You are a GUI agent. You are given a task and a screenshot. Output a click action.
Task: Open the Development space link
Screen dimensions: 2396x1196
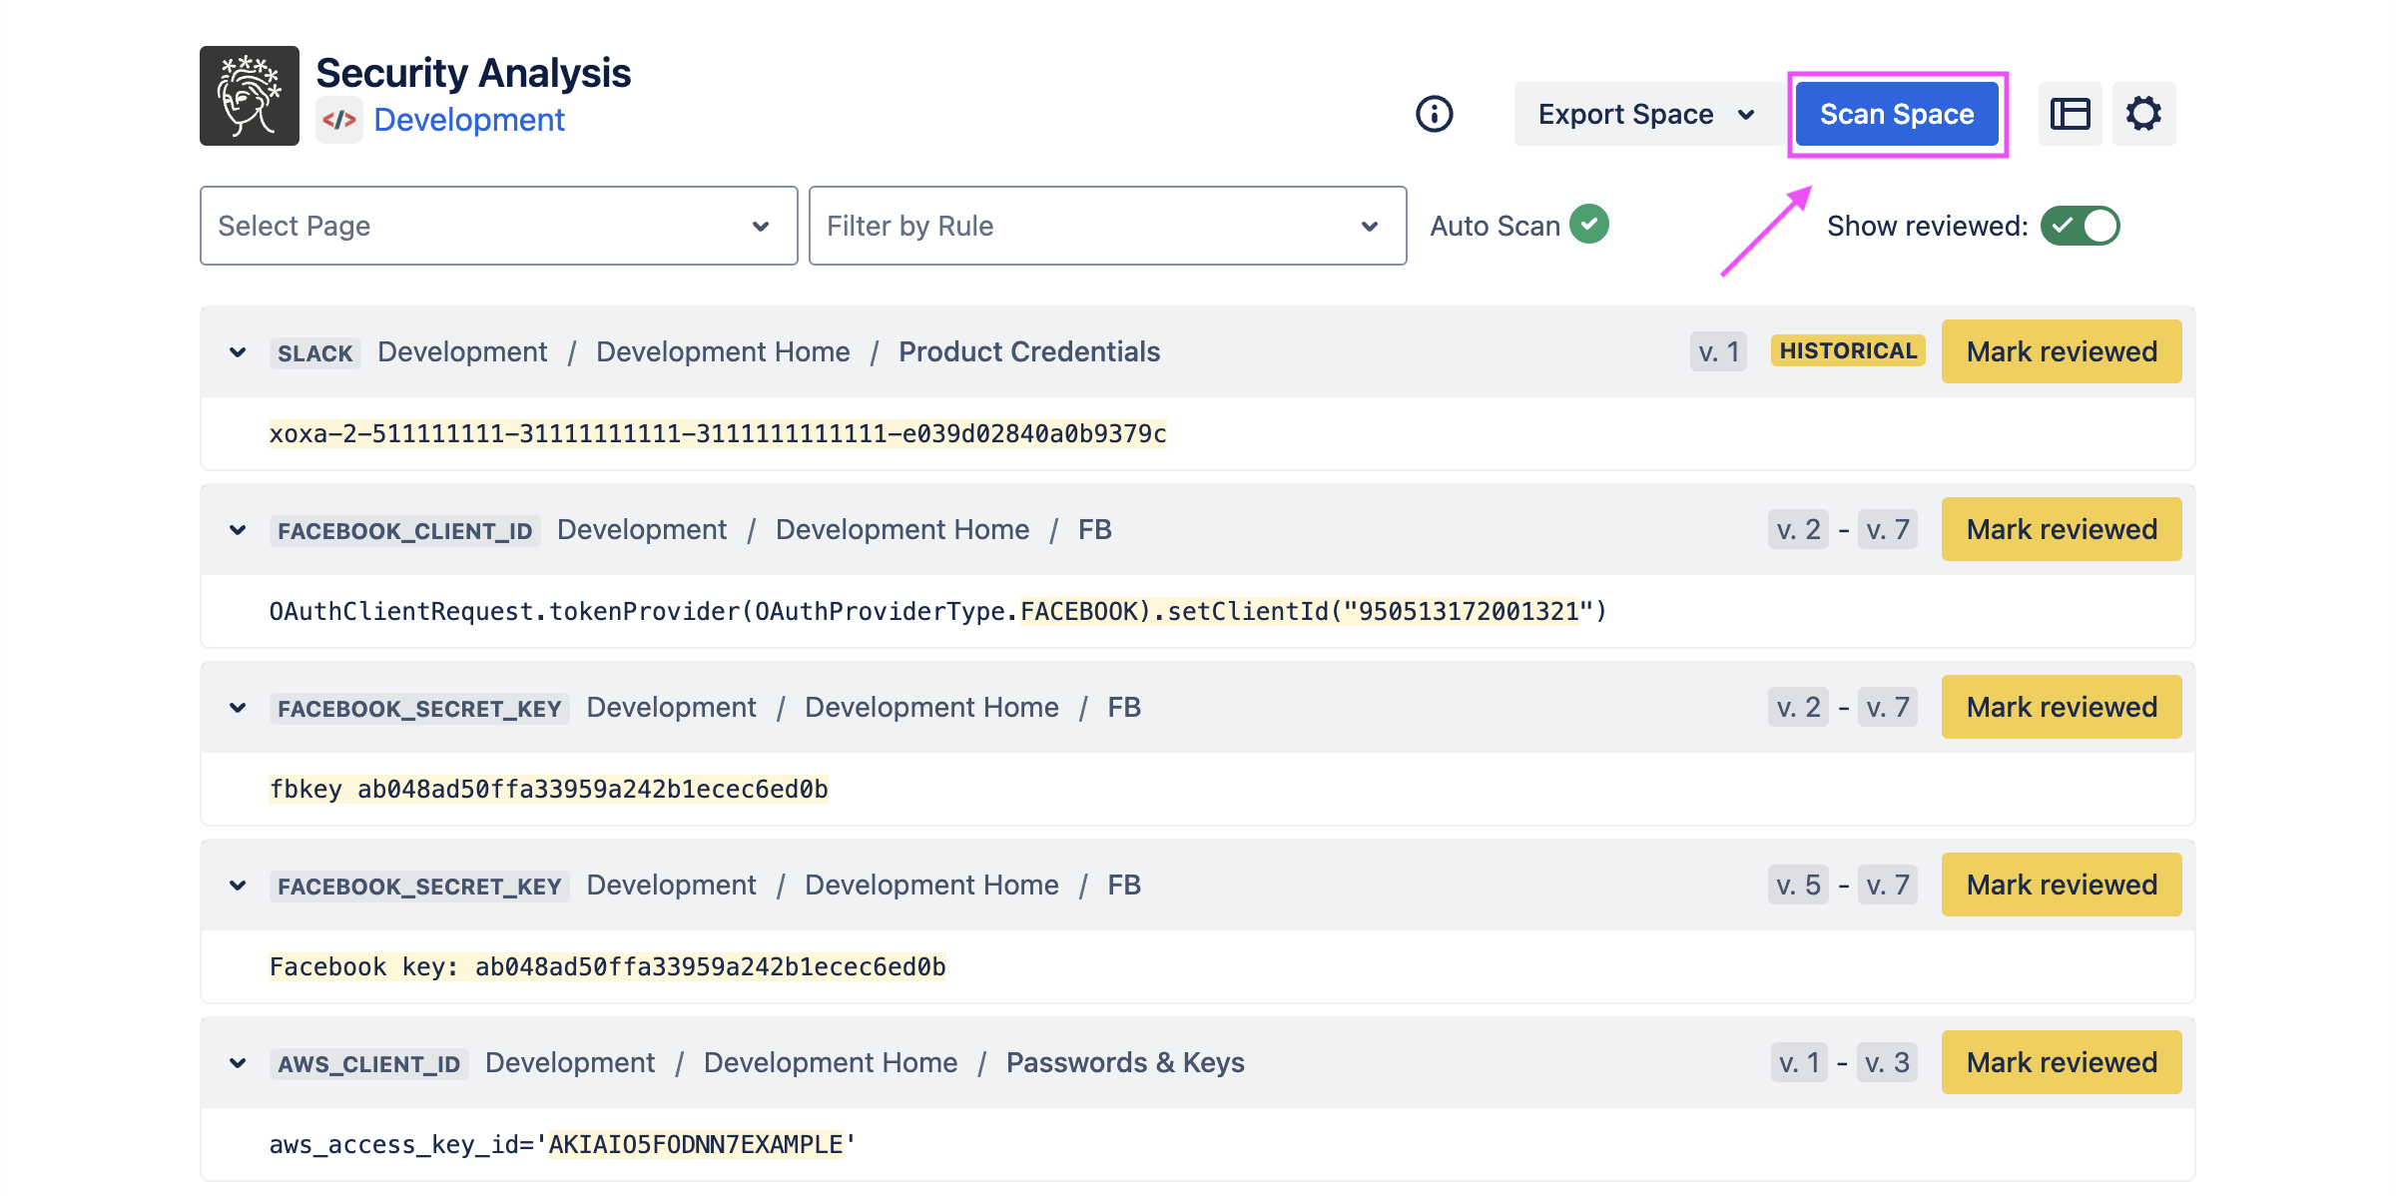tap(469, 121)
